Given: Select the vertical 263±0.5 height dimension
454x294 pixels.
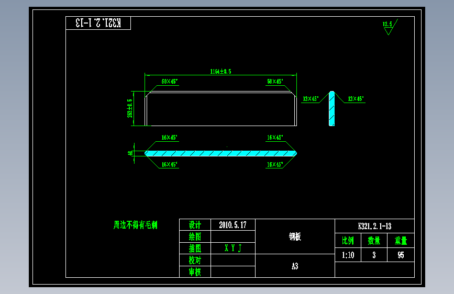Looking at the screenshot, I should pos(130,108).
